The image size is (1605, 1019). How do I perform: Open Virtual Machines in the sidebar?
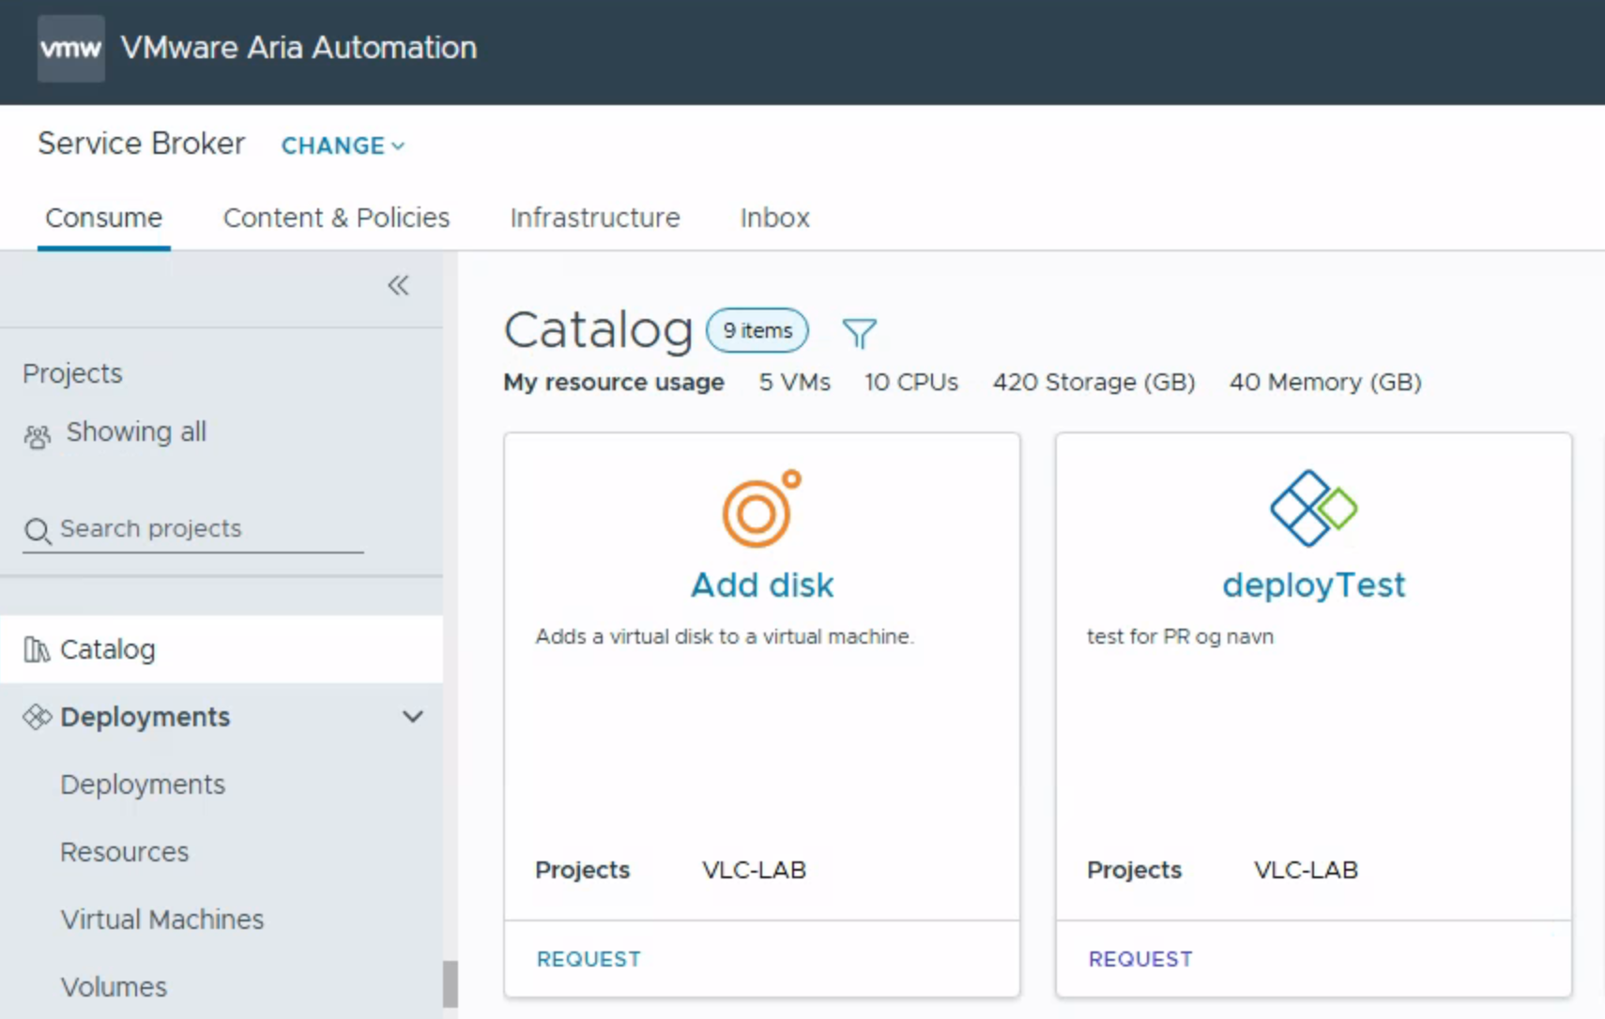click(162, 920)
